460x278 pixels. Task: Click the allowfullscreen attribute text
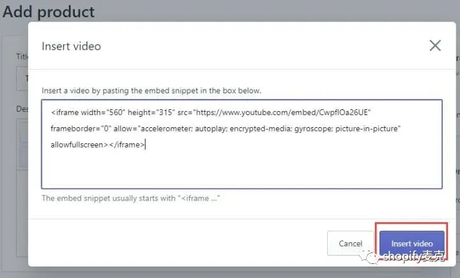pyautogui.click(x=77, y=144)
